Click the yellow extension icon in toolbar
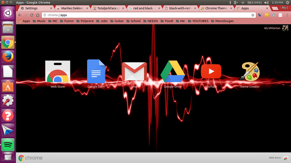Viewport: 291px width, 163px height. 267,15
